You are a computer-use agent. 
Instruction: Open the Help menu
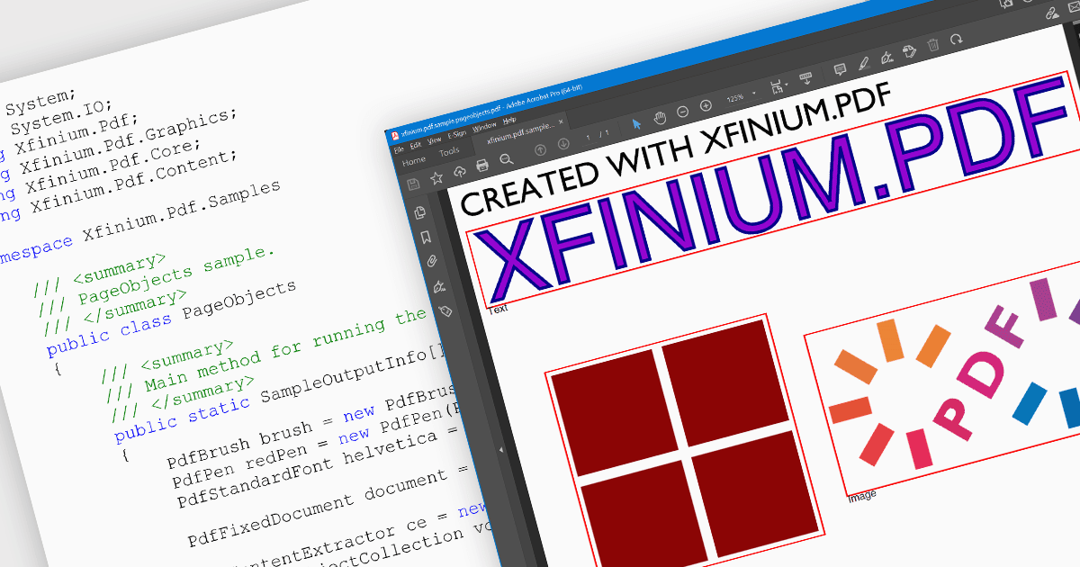pos(509,121)
